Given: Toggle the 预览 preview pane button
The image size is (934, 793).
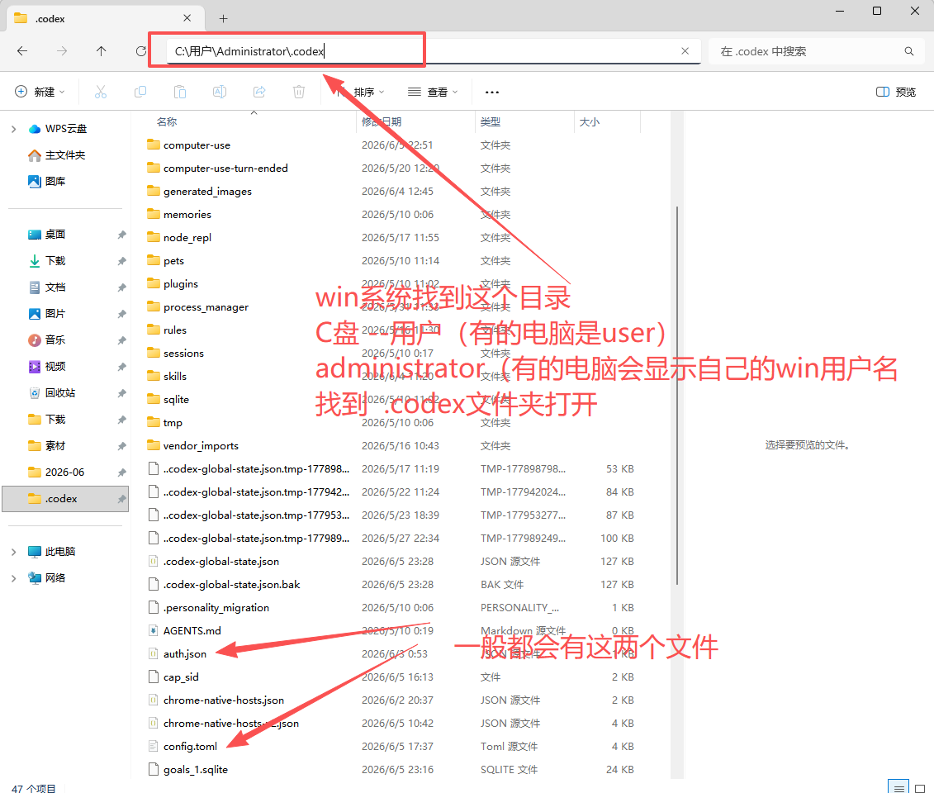Looking at the screenshot, I should click(896, 92).
